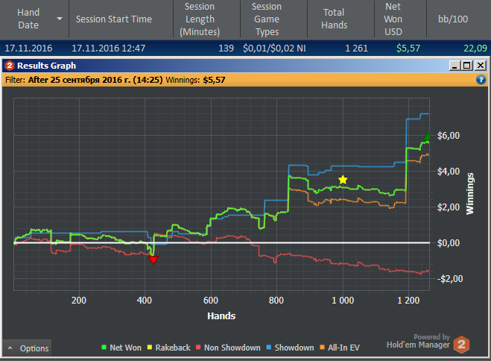Toggle the All-In EV legend series

coord(340,348)
